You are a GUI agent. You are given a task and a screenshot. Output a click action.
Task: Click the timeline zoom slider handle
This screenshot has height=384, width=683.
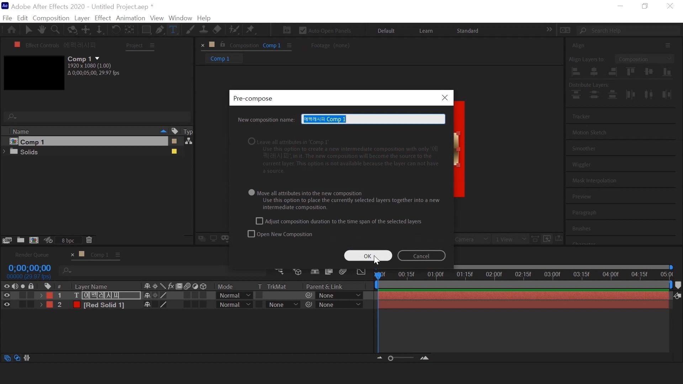391,358
